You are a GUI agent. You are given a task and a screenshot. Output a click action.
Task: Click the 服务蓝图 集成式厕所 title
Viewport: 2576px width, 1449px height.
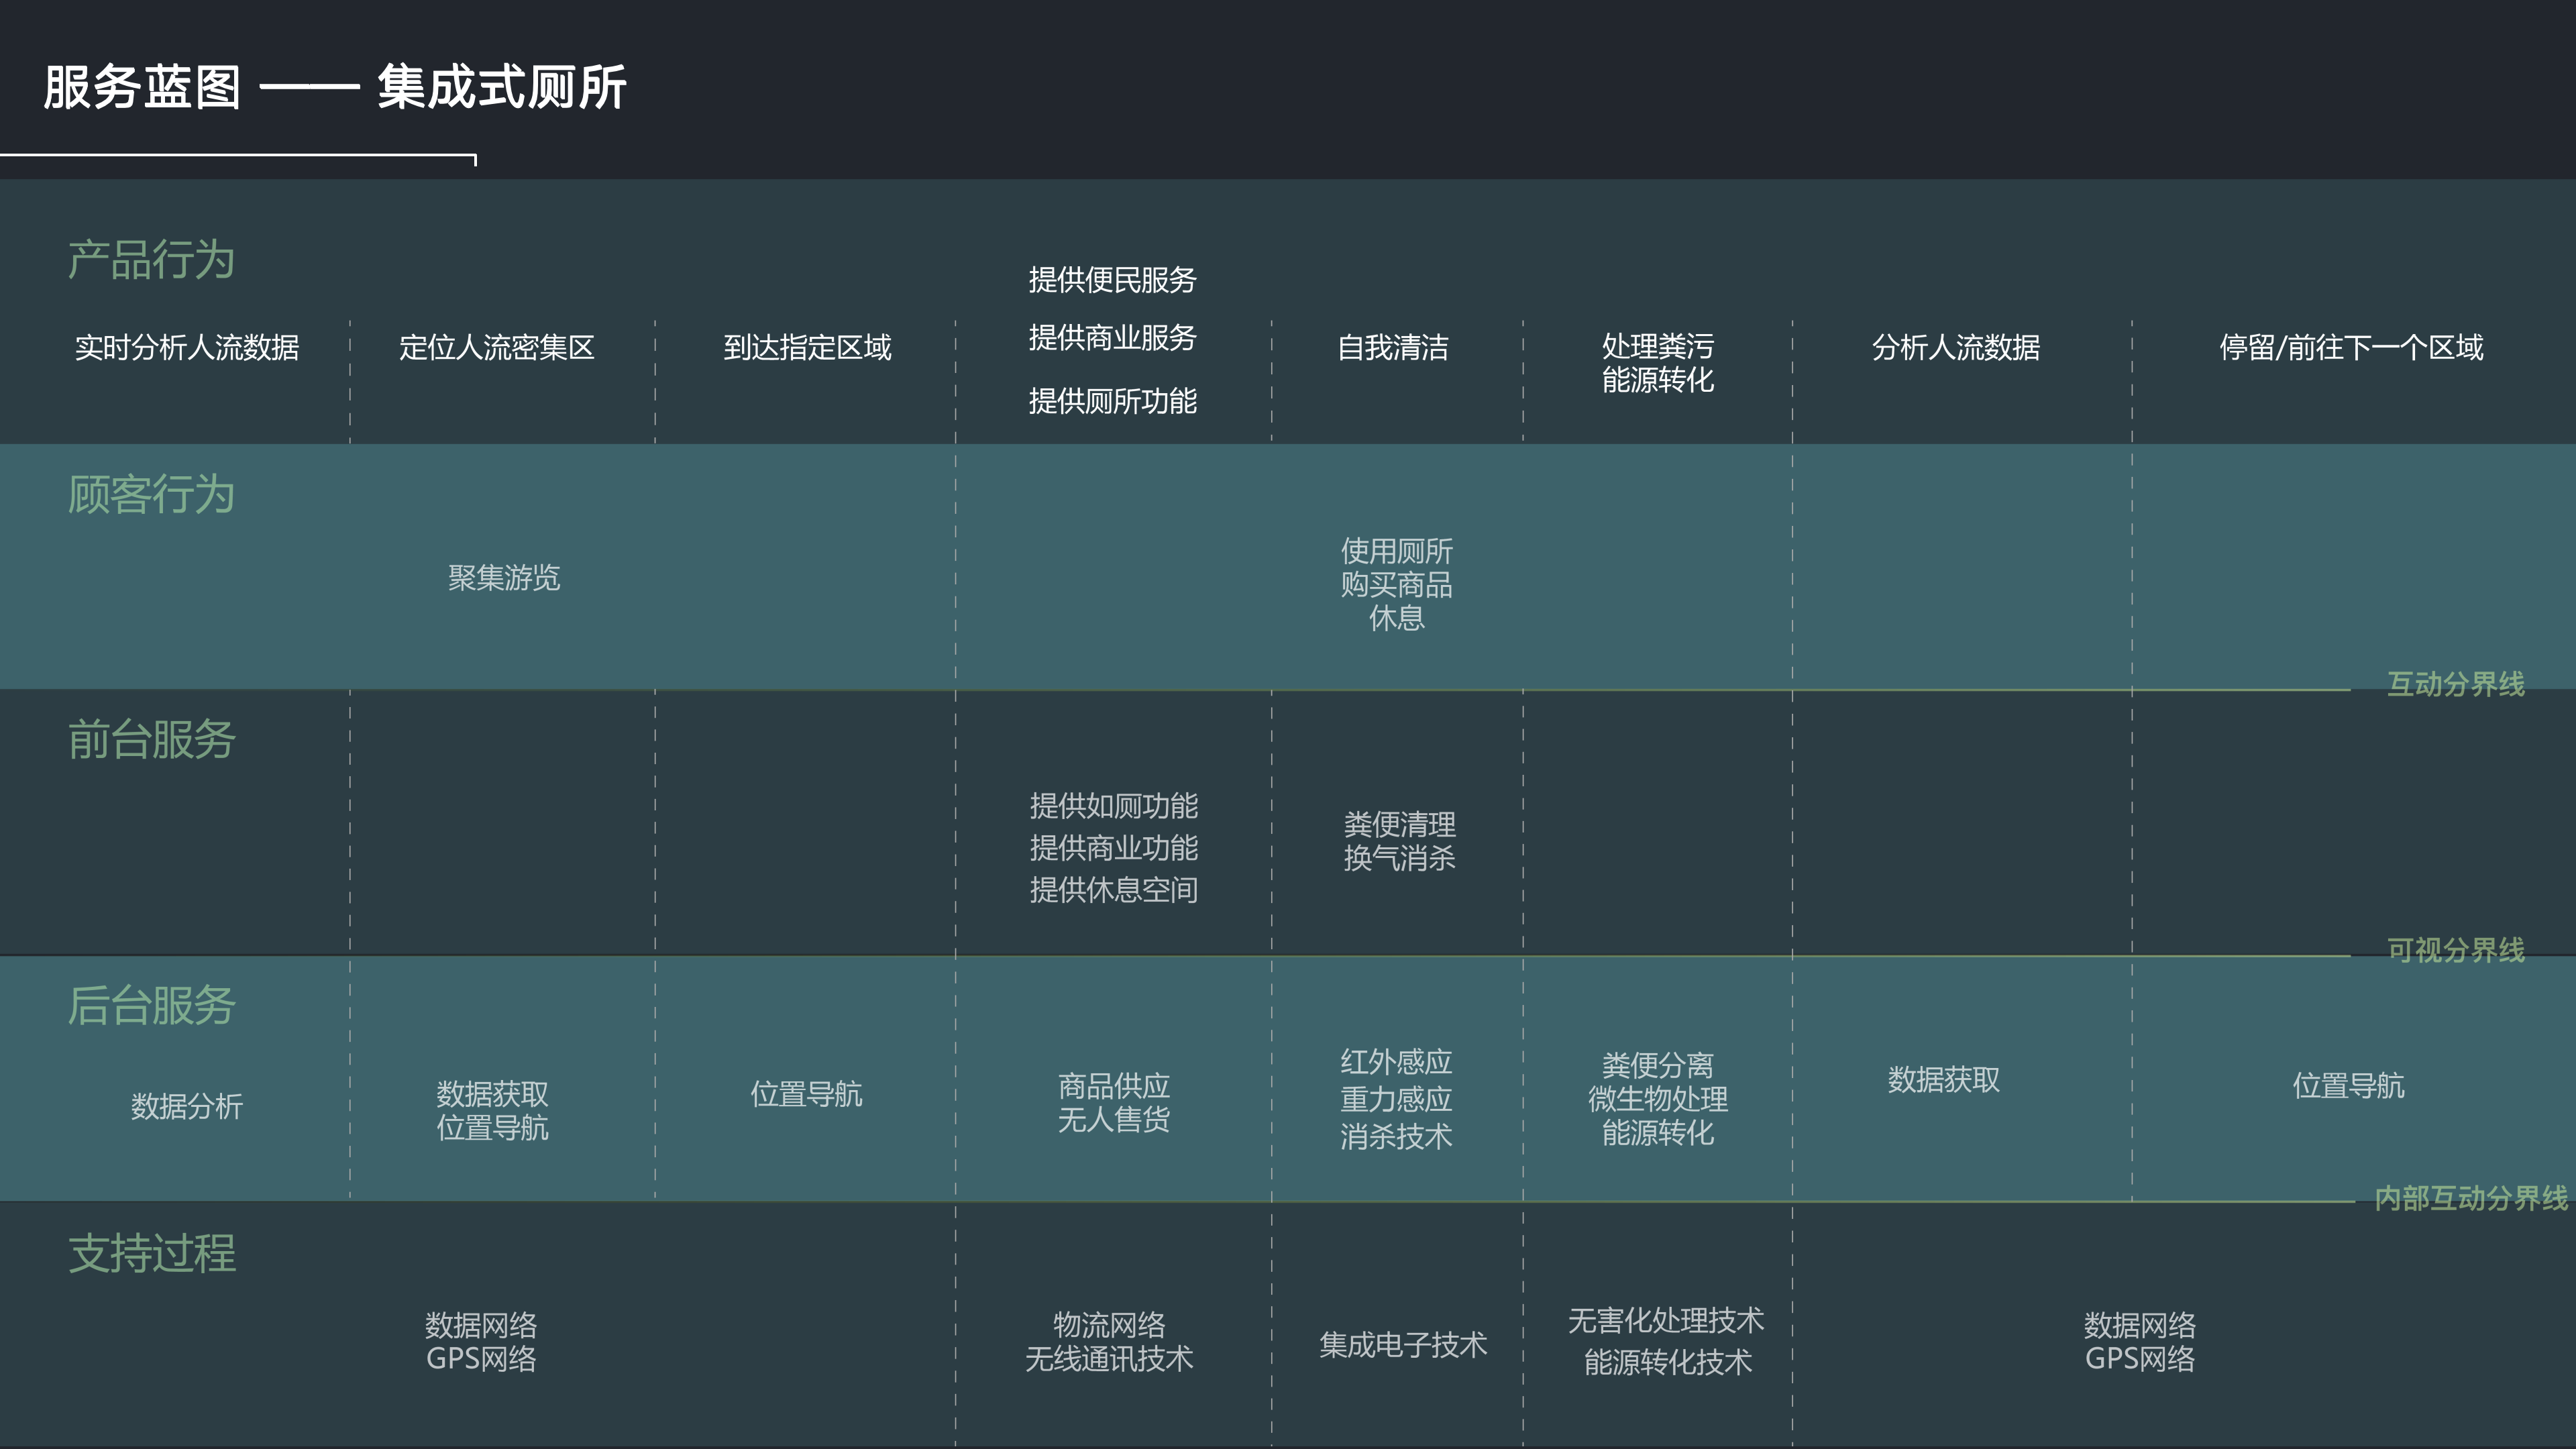pyautogui.click(x=334, y=87)
